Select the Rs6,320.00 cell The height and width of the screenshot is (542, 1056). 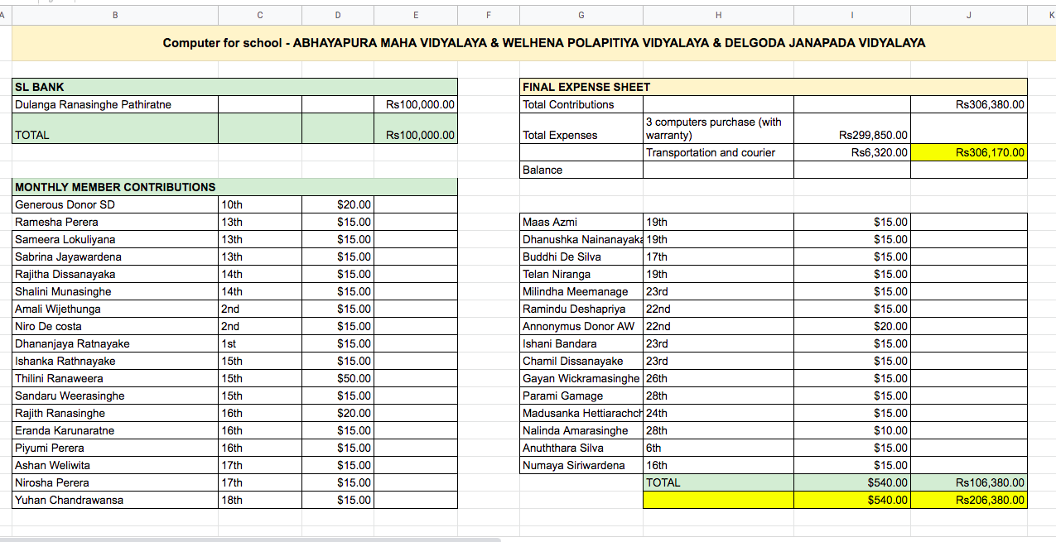(852, 152)
